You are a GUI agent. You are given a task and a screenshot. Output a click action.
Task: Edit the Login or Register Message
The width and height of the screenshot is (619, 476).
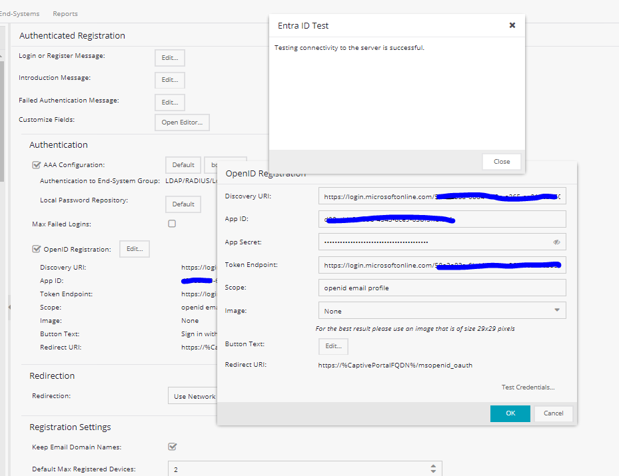click(x=169, y=58)
